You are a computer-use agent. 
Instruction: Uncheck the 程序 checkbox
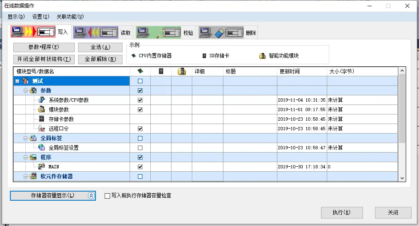[x=140, y=158]
